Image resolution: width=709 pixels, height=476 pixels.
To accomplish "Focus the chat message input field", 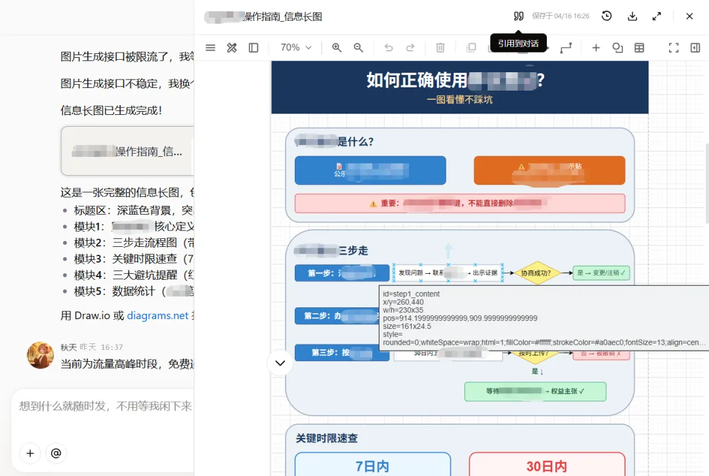I will click(105, 406).
